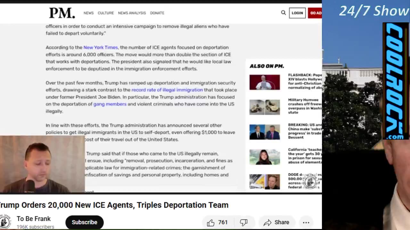Open the search magnifier icon

(283, 13)
